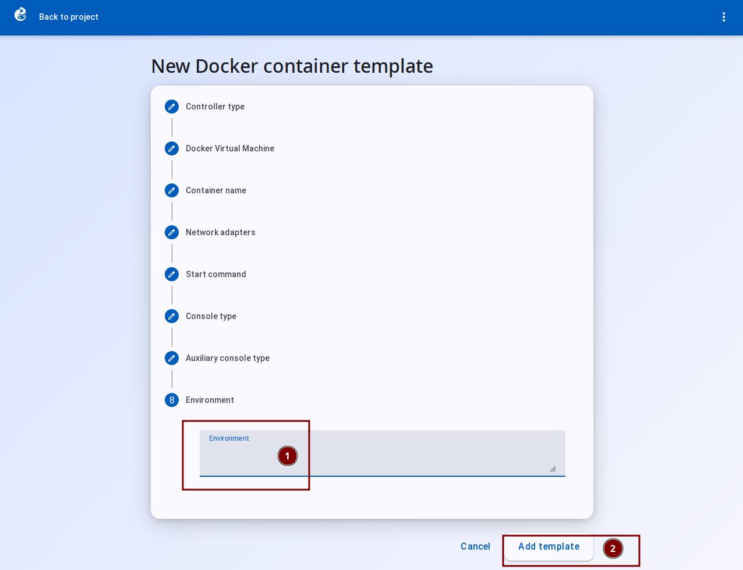Open the Docker Virtual Machine step
The height and width of the screenshot is (570, 743).
pyautogui.click(x=230, y=148)
